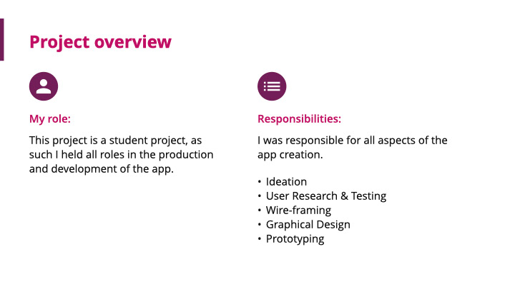Click the Ideation bullet item
The height and width of the screenshot is (289, 515).
(x=286, y=182)
